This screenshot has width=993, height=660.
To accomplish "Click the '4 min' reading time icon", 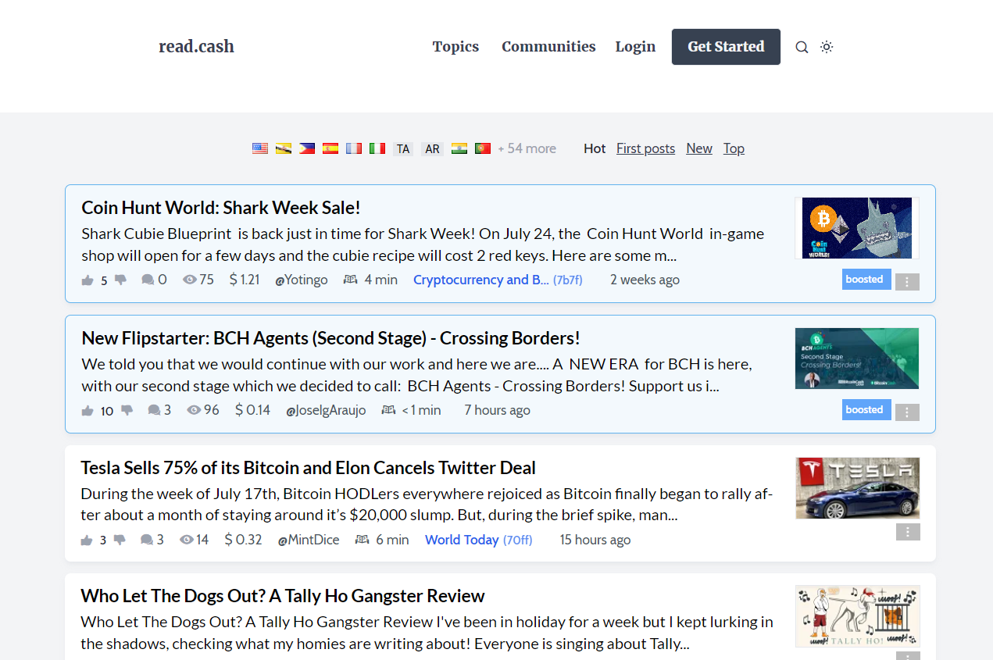I will [x=351, y=280].
